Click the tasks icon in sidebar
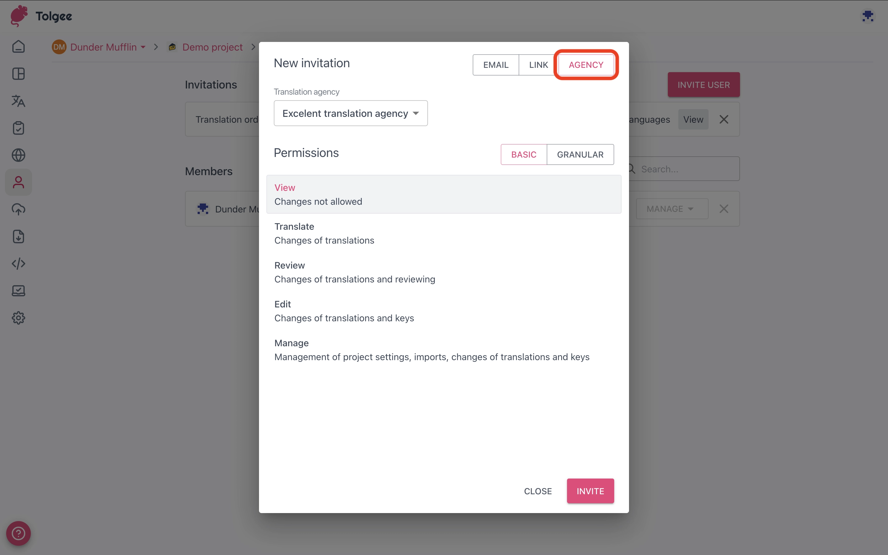888x555 pixels. click(18, 128)
